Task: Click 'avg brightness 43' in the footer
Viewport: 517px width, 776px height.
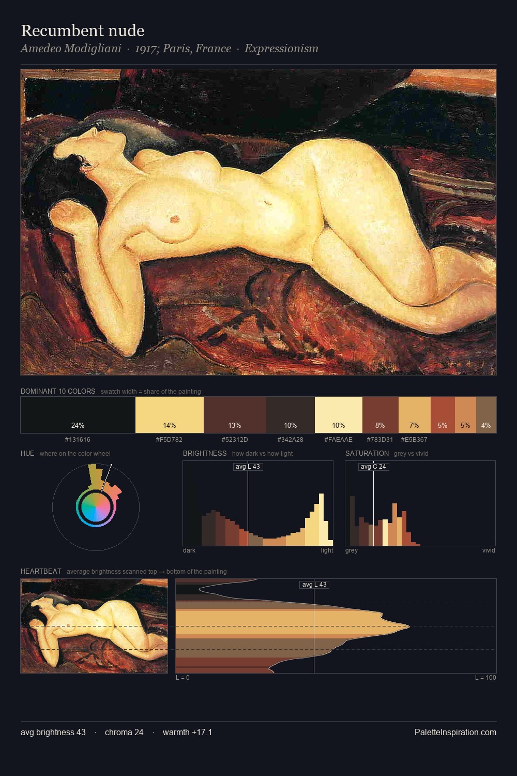Action: tap(53, 733)
